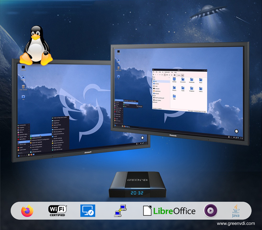Open Templates folder in file manager window

tap(192, 89)
